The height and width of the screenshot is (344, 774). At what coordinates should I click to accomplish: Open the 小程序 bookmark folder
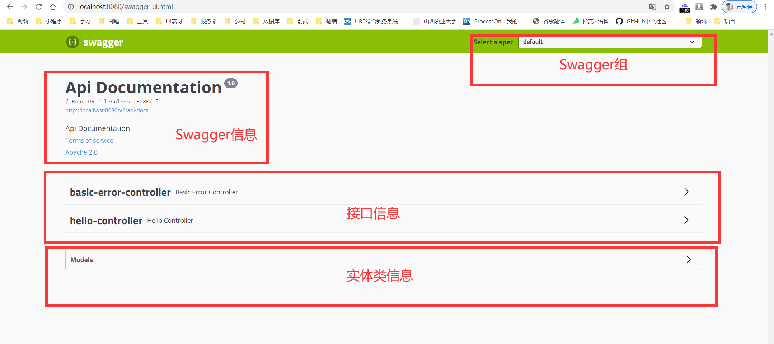49,21
